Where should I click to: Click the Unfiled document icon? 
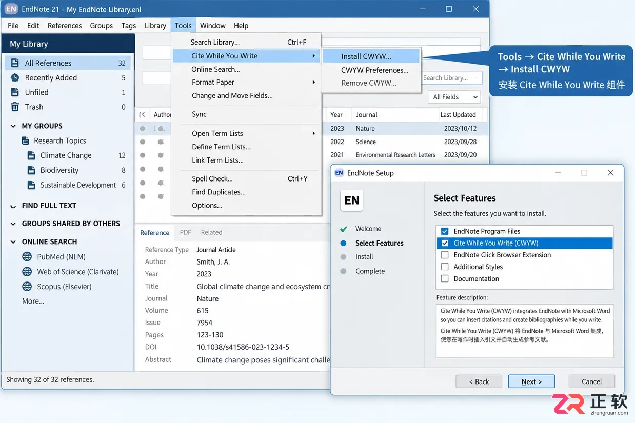tap(15, 92)
